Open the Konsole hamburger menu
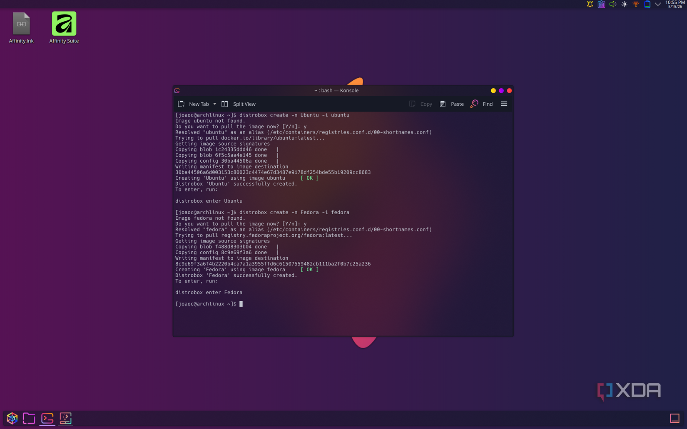687x429 pixels. click(x=504, y=104)
